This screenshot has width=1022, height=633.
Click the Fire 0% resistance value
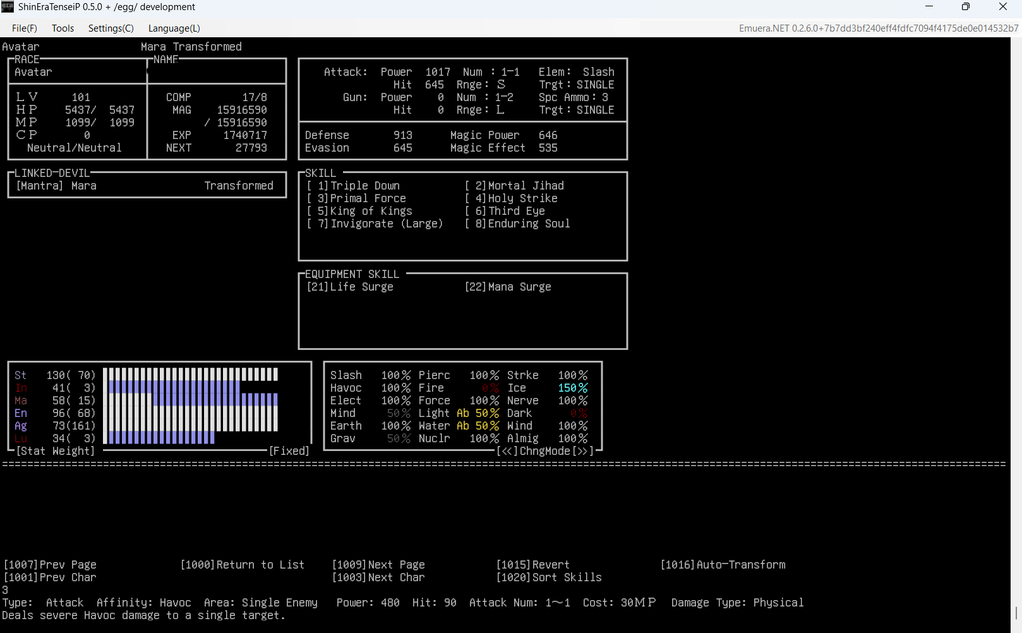pos(491,388)
